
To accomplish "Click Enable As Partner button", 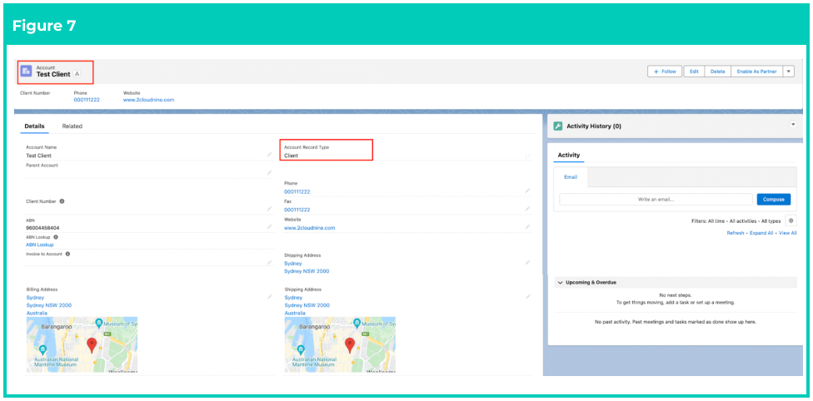I will tap(756, 72).
